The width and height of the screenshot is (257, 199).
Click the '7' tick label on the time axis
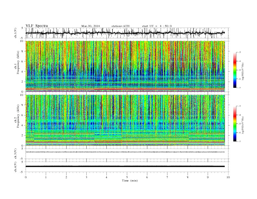click(x=167, y=177)
